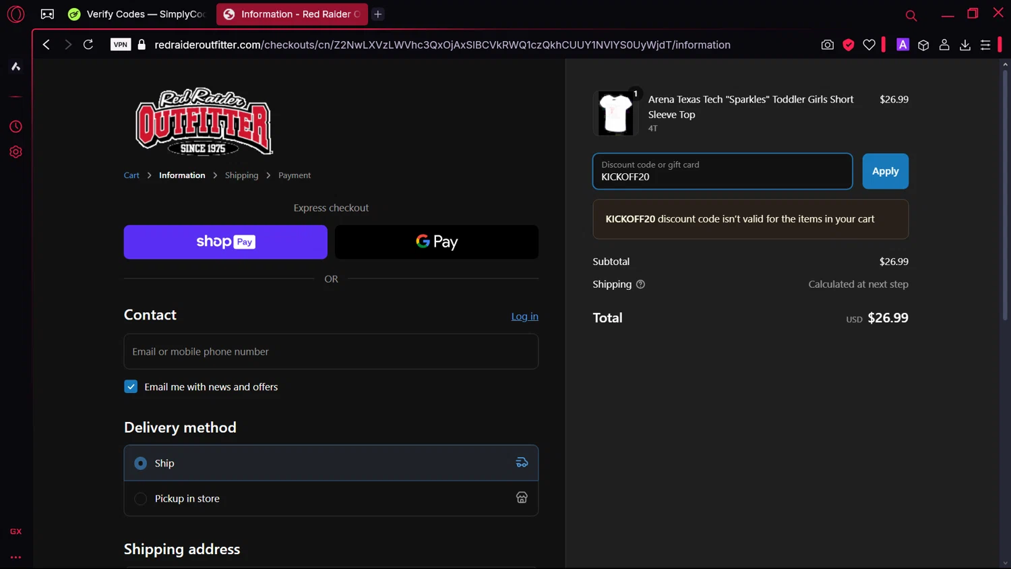Image resolution: width=1011 pixels, height=569 pixels.
Task: Click the Shipping breadcrumb step
Action: click(x=241, y=175)
